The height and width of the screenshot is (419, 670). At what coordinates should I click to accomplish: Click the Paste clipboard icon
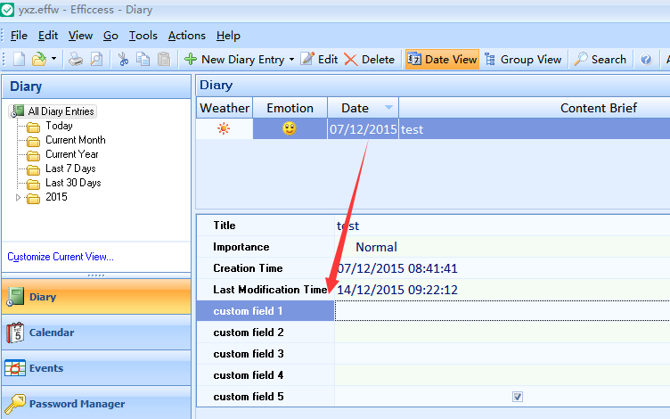(164, 60)
